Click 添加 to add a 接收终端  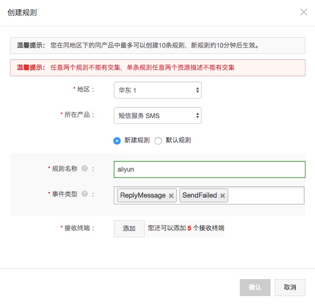(x=129, y=229)
